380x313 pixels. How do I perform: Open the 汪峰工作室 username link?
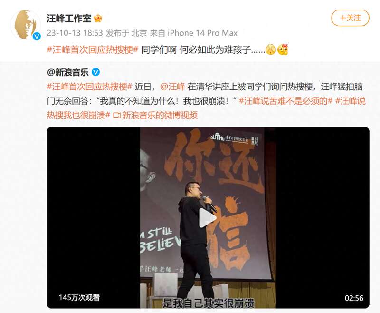(69, 19)
